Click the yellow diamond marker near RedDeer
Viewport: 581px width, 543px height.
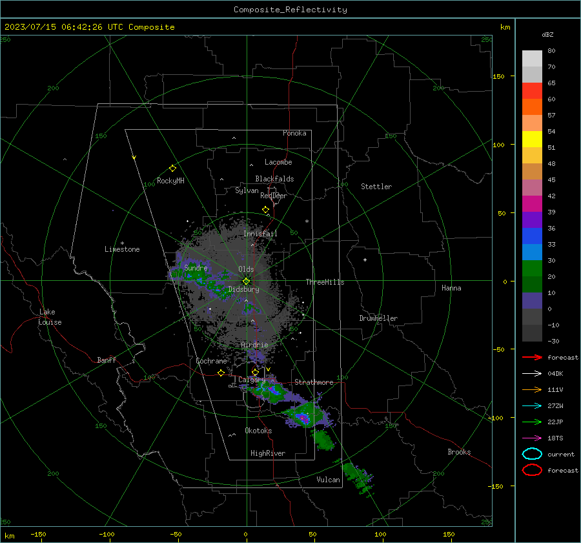265,210
